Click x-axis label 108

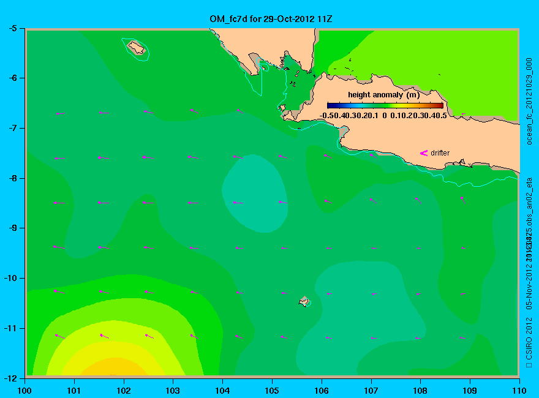coord(420,391)
